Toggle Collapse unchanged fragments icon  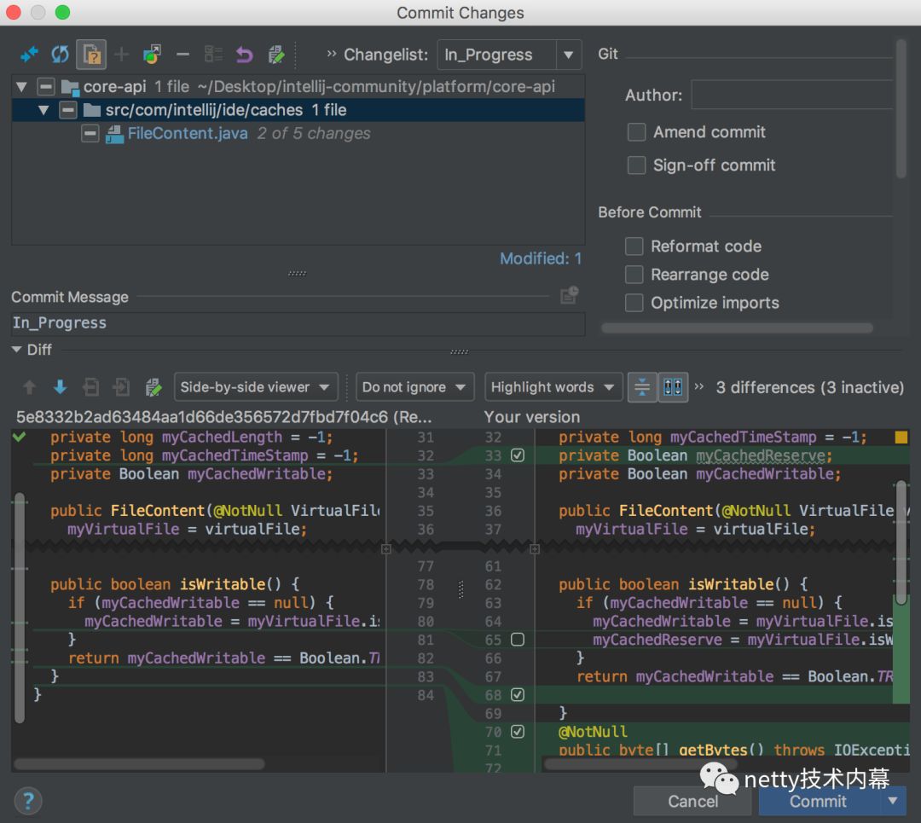[642, 387]
